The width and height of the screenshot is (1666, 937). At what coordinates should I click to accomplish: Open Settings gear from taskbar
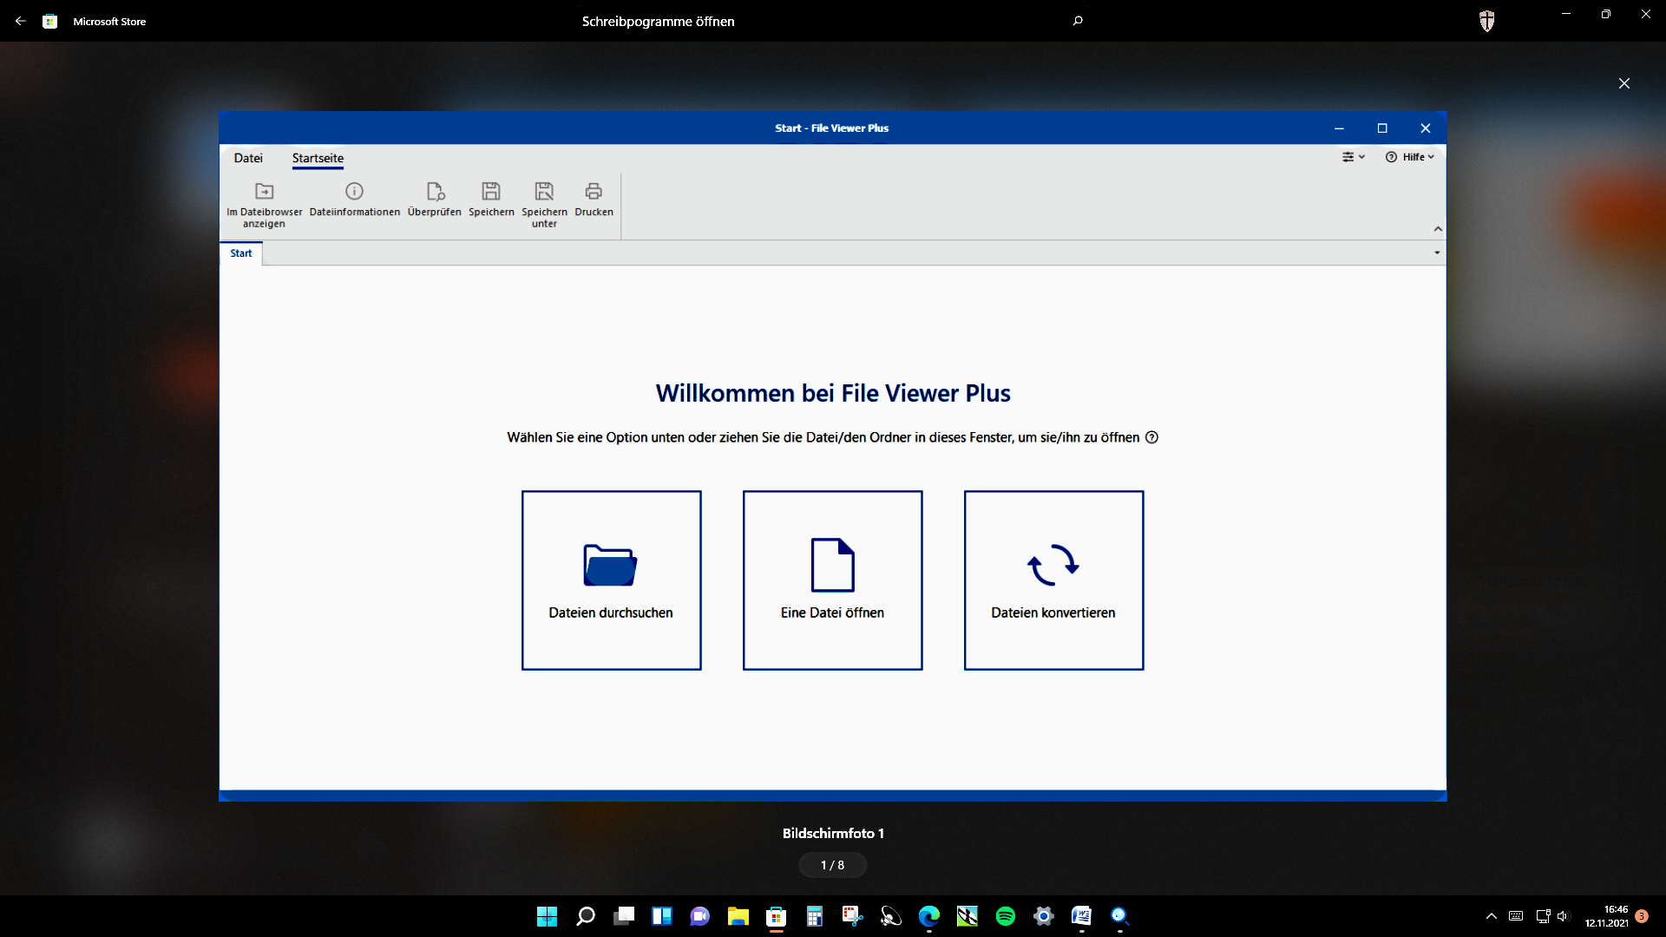1044,916
